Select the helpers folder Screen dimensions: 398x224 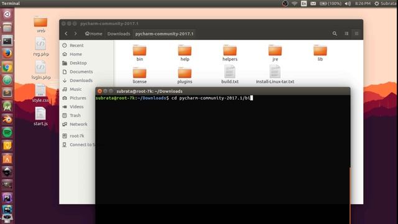(229, 53)
